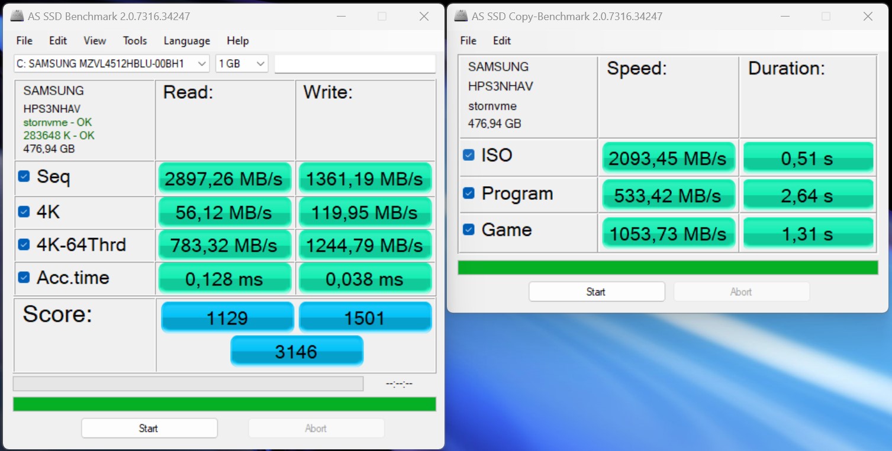Open the Tools menu
Image resolution: width=892 pixels, height=451 pixels.
pos(135,41)
